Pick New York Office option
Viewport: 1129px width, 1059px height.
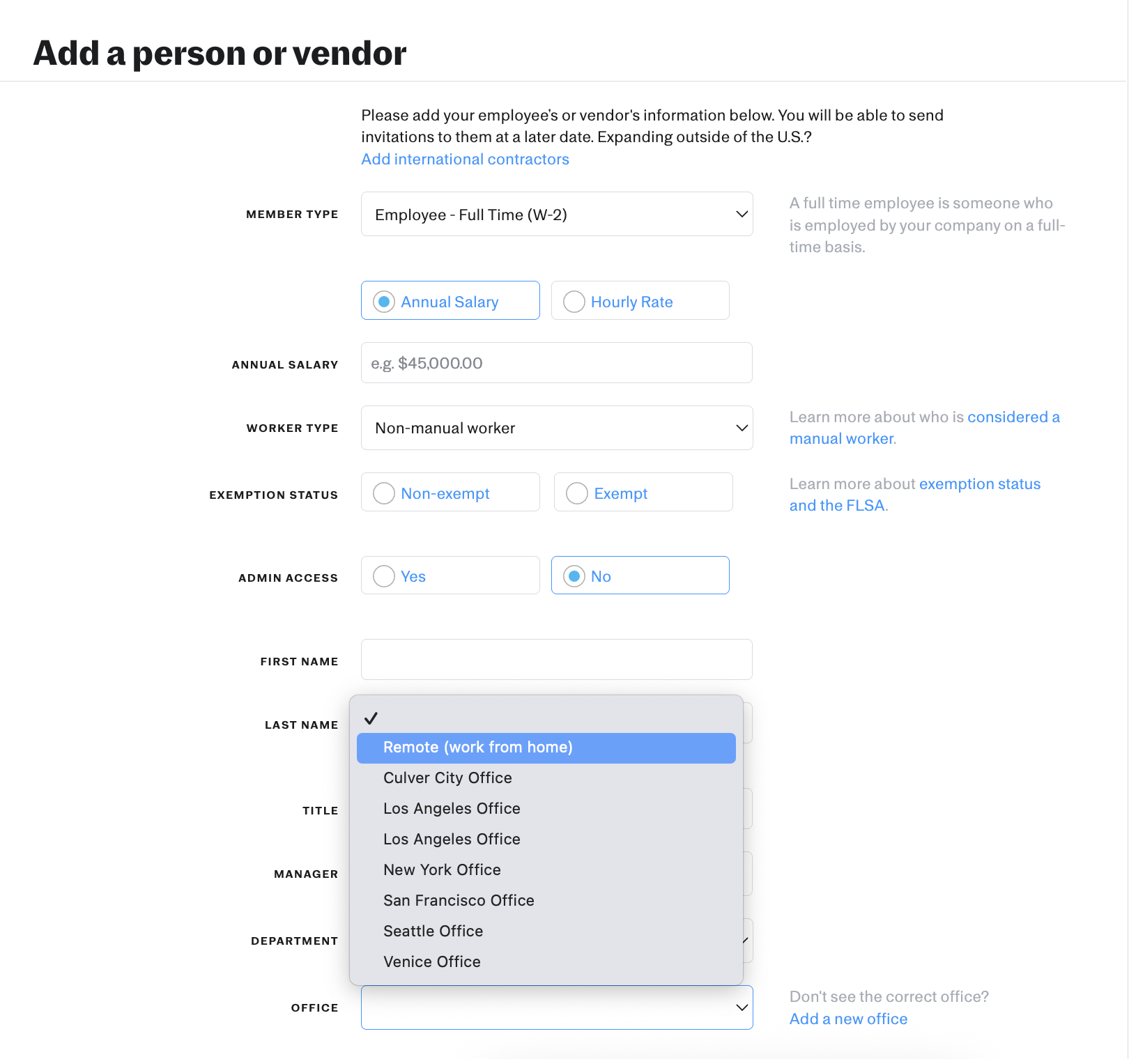[x=442, y=870]
